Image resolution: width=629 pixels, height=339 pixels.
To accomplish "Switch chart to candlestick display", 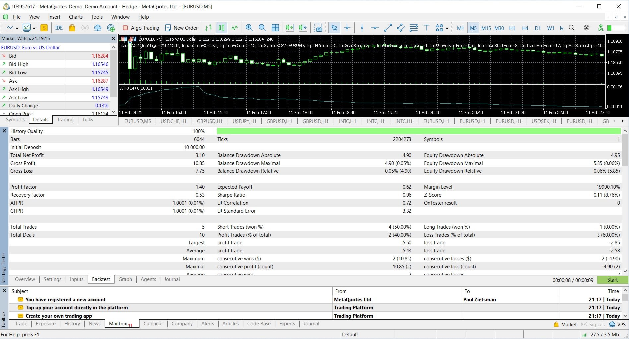I will (x=221, y=28).
